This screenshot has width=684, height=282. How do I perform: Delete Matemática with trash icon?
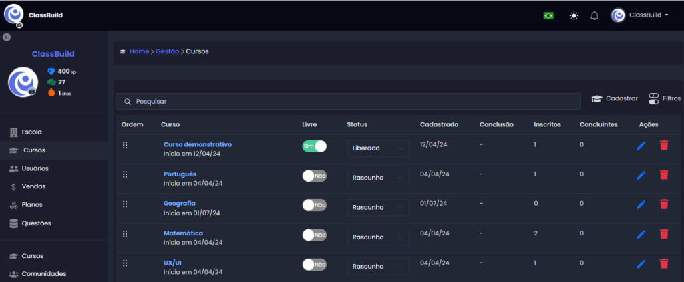[x=664, y=234]
